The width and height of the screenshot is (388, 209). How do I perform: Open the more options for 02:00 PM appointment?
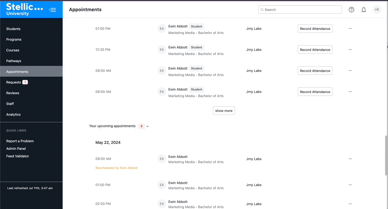tap(350, 204)
